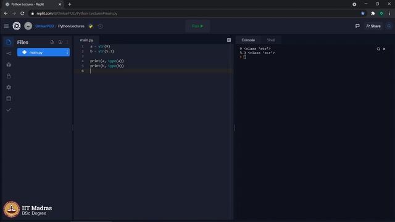Screen dimensions: 395x222
Task: Click code line 'print(b, type(b))'
Action: tap(107, 66)
